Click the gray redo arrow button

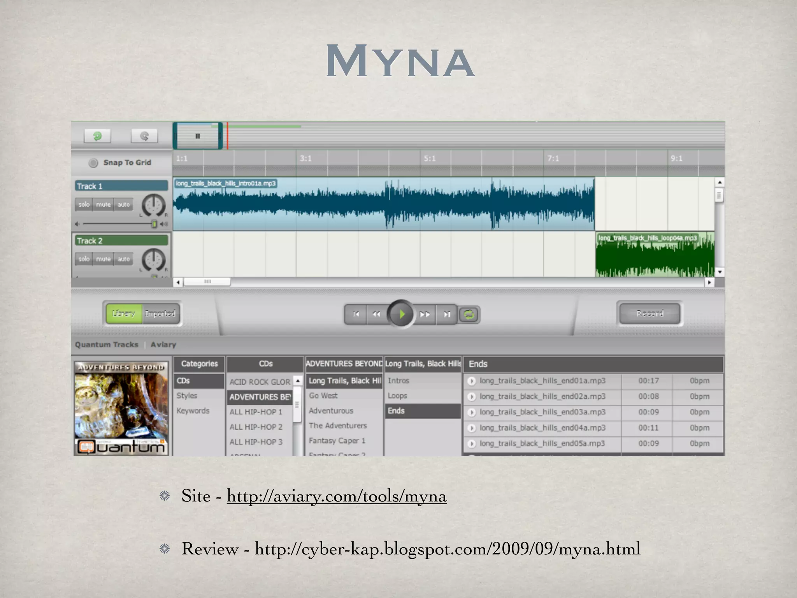[x=144, y=136]
